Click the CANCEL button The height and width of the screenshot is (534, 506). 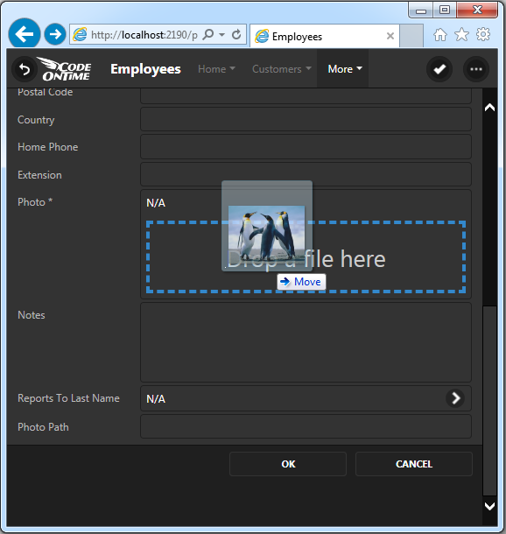[x=414, y=464]
